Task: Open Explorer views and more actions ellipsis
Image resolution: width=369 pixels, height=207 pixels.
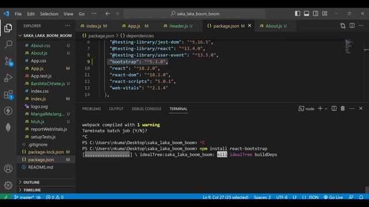Action: tap(67, 25)
